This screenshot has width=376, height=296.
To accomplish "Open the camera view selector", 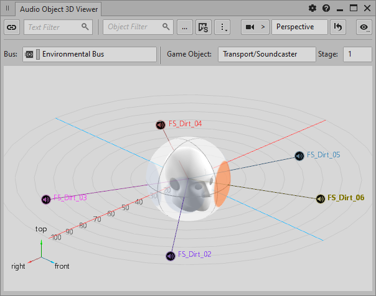I will [x=255, y=27].
